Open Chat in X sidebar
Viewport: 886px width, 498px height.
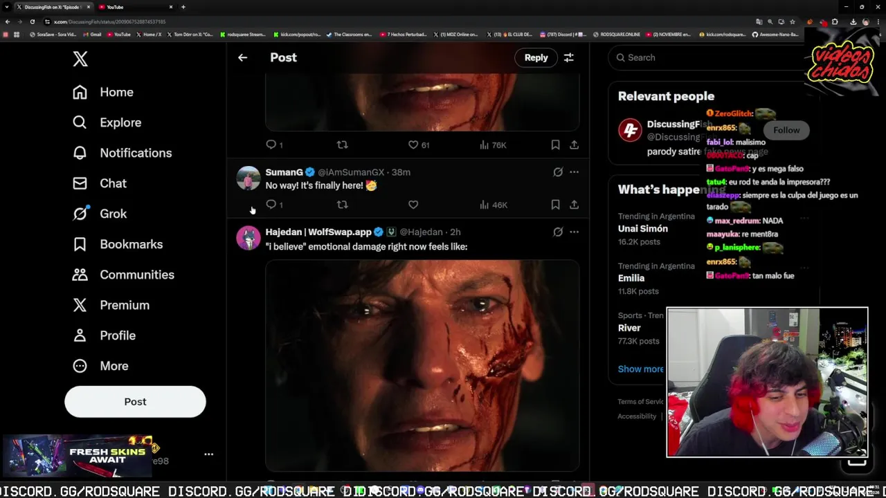point(100,183)
